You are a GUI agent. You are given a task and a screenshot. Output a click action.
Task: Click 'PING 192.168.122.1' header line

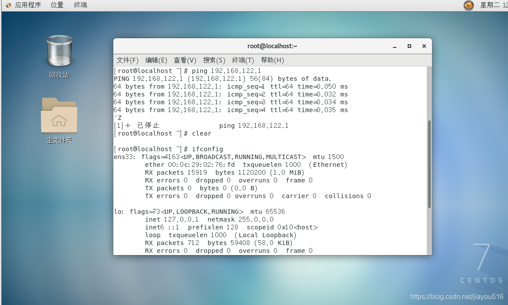[x=148, y=79]
